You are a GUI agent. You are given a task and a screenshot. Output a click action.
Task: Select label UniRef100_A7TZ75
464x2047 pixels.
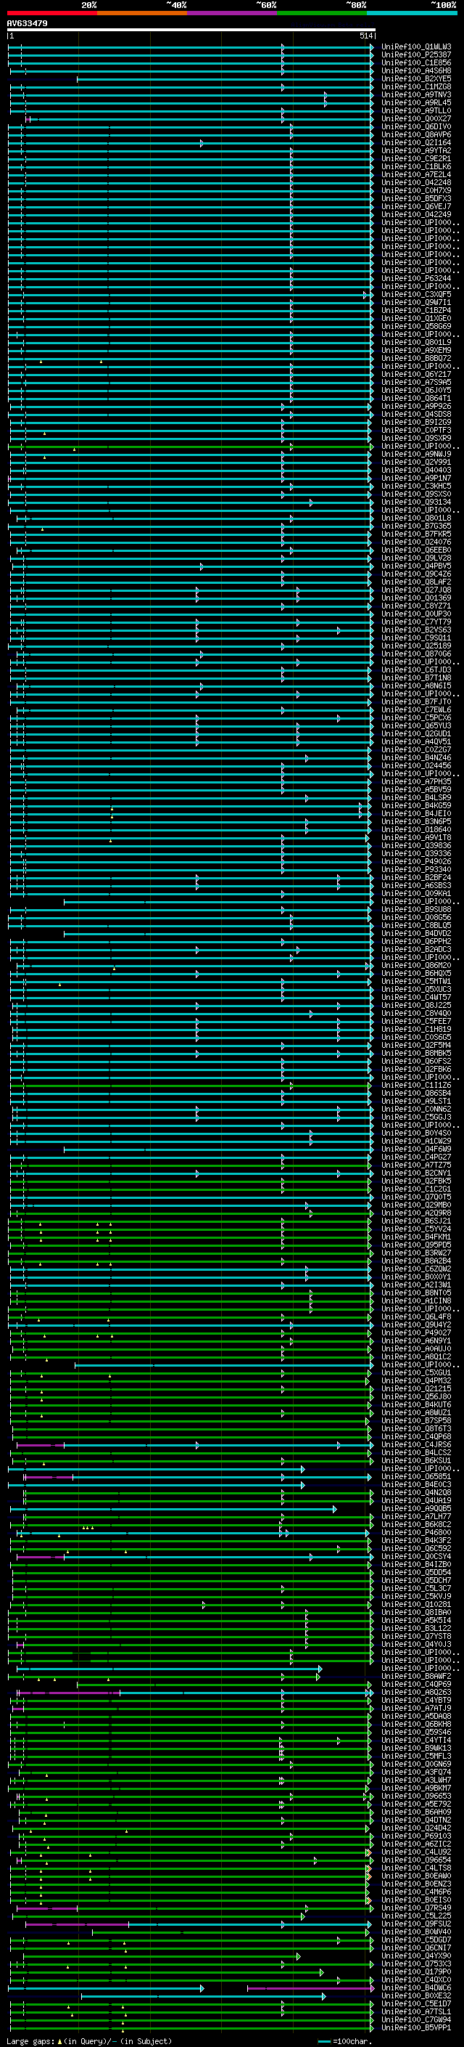(x=416, y=1164)
